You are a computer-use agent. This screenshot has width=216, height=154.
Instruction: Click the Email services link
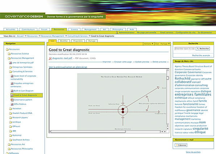pyautogui.click(x=167, y=33)
